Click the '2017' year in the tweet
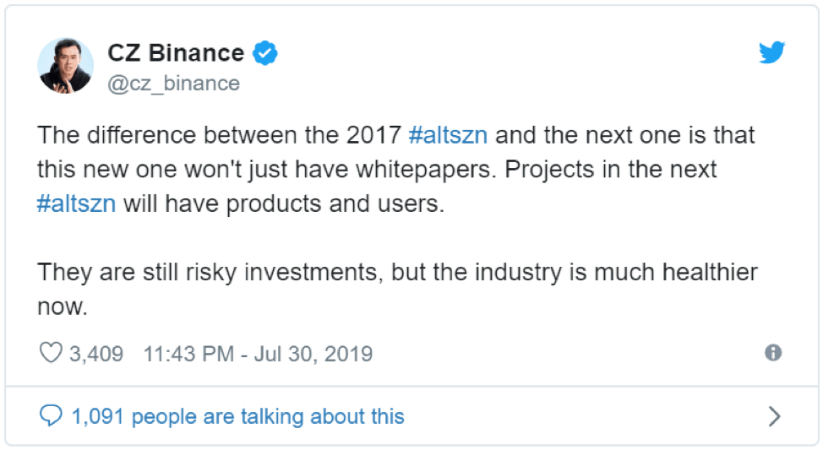Image resolution: width=823 pixels, height=450 pixels. (373, 135)
